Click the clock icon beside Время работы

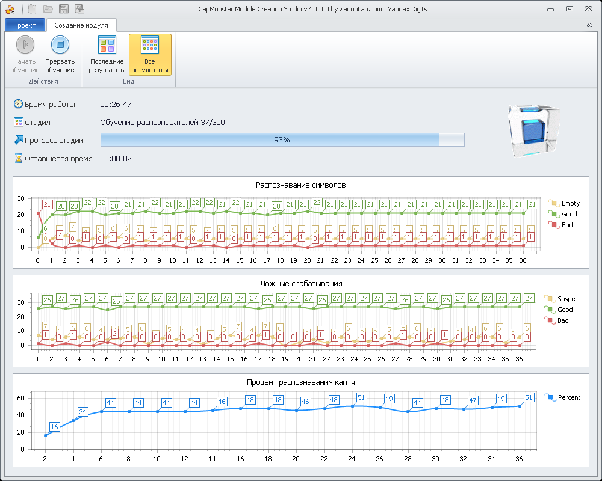18,104
